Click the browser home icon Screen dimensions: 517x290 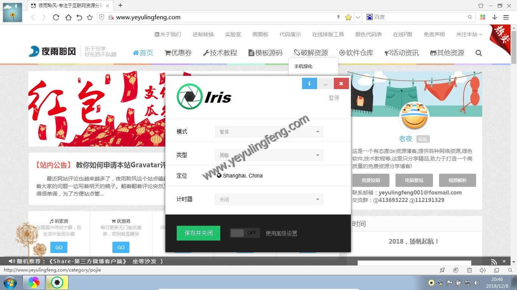[x=68, y=17]
